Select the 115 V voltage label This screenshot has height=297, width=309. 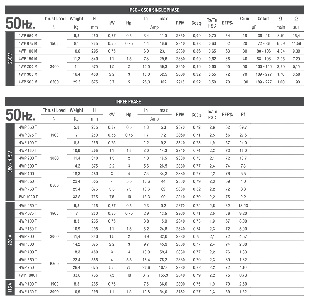pos(10,287)
